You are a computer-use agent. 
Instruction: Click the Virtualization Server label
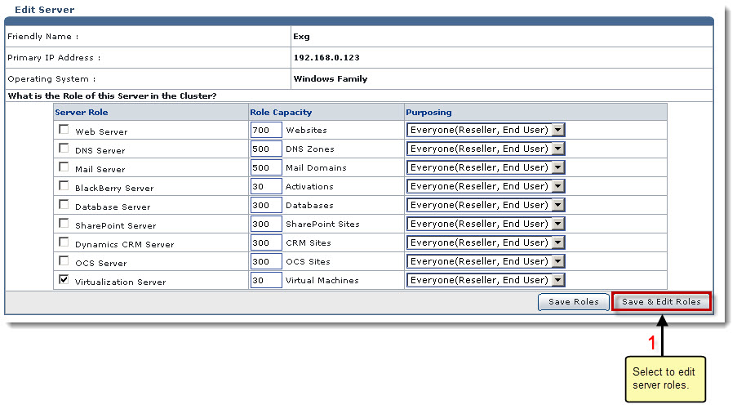tap(120, 282)
